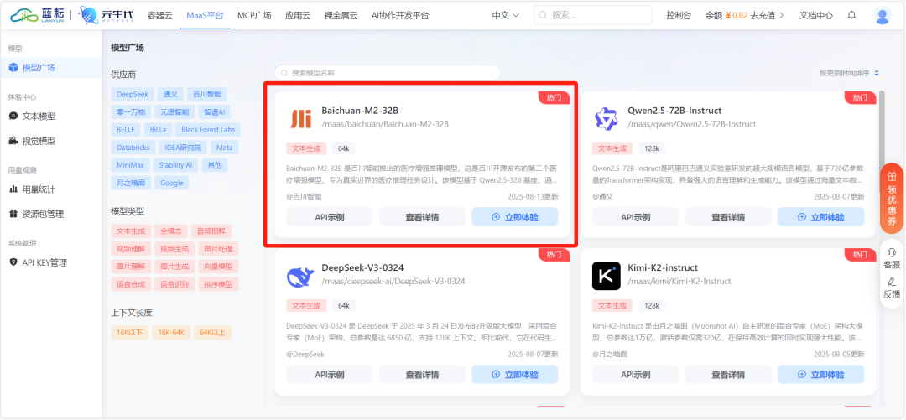Click the Kimi-K2-instruct model title

click(x=663, y=267)
